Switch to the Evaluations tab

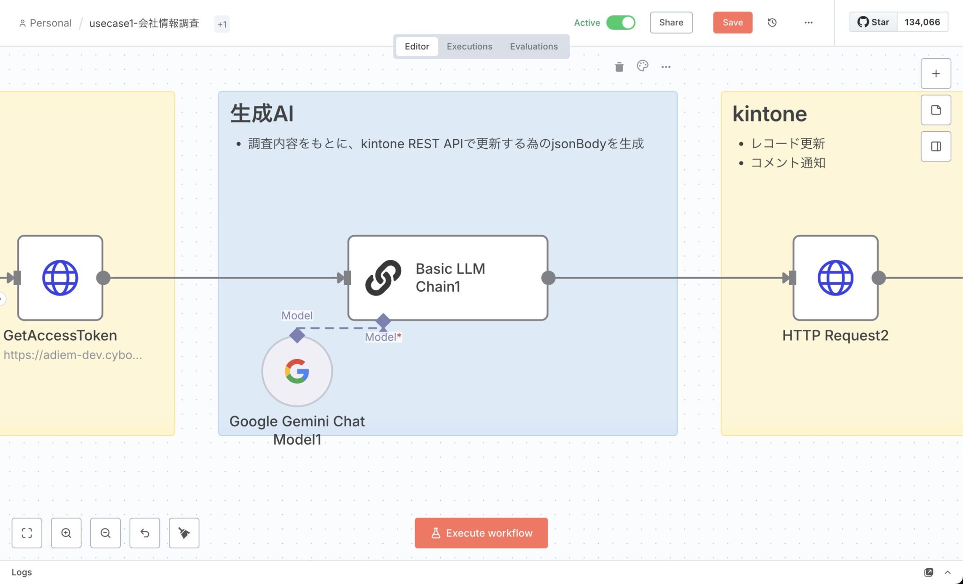click(x=534, y=47)
